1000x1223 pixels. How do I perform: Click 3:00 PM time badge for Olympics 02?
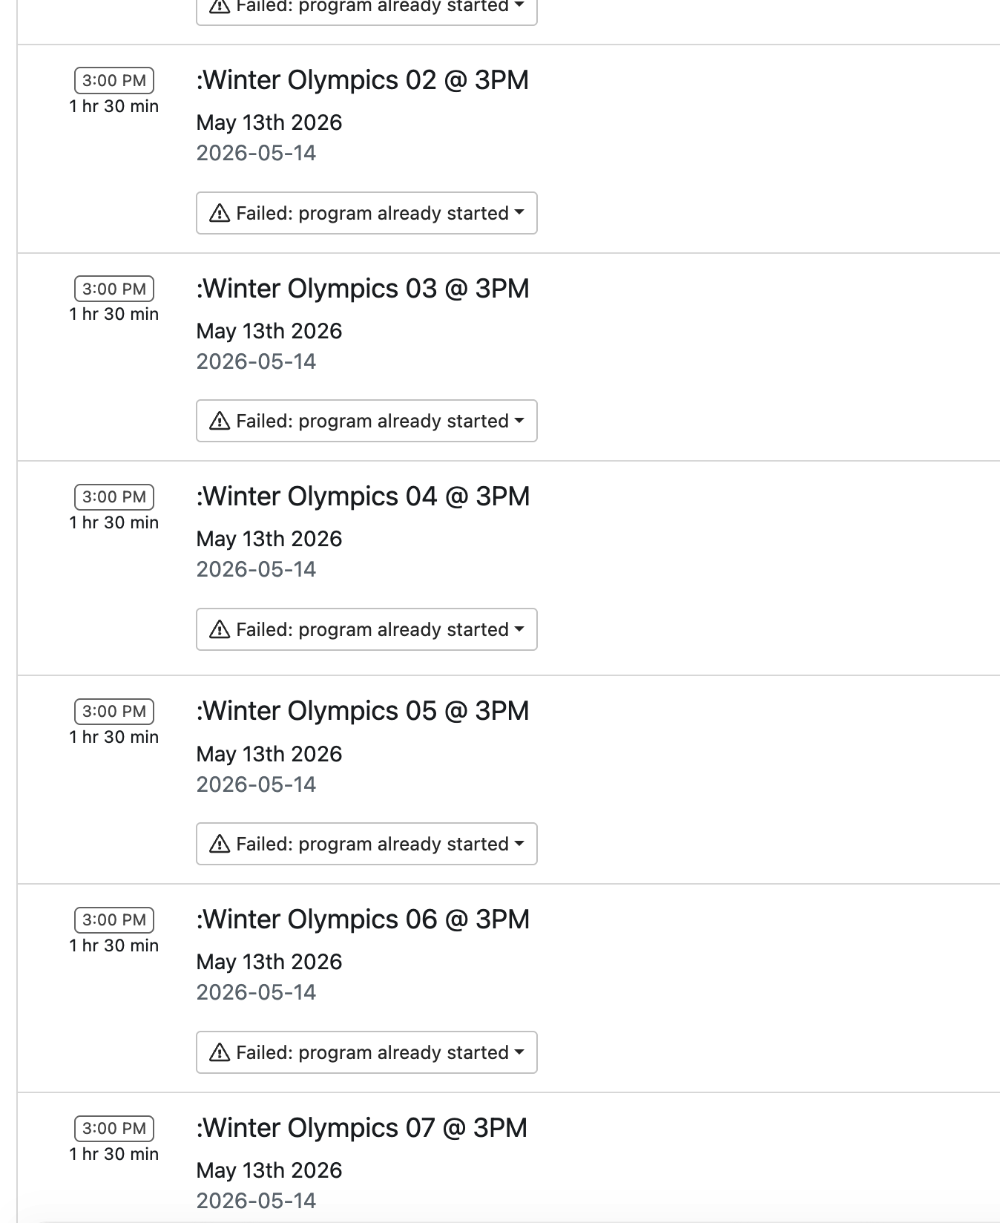114,80
